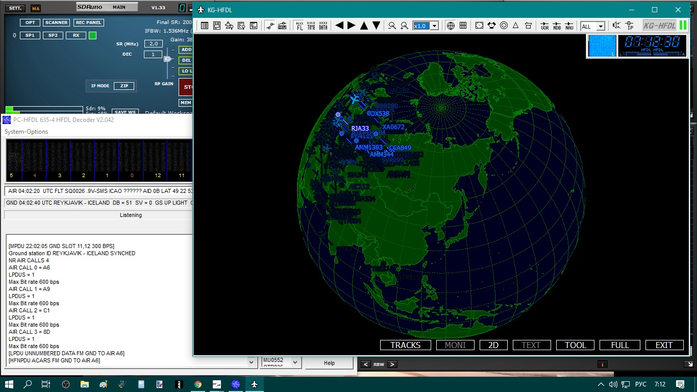The image size is (697, 392).
Task: Click the NDB navaid display icon
Action: pyautogui.click(x=557, y=26)
